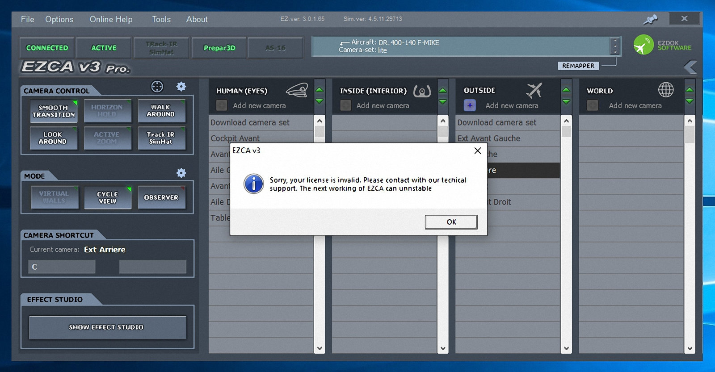The image size is (715, 372).
Task: Click the Outside airplane icon
Action: point(534,90)
